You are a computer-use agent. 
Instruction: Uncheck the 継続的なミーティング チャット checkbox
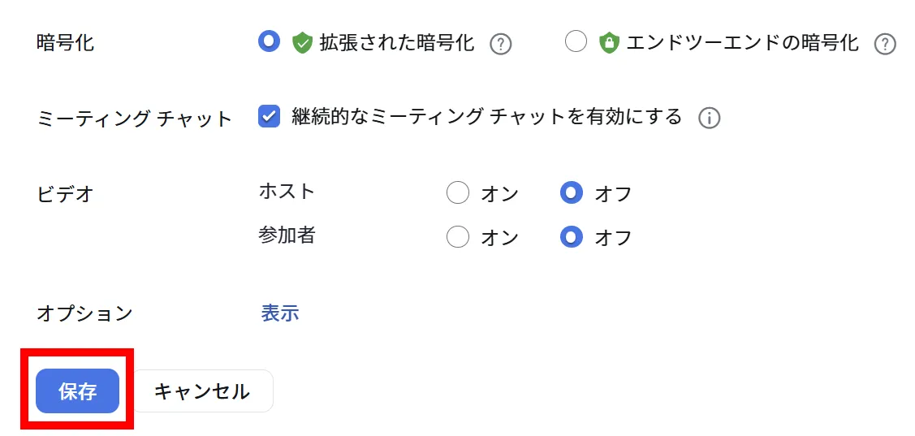(269, 117)
